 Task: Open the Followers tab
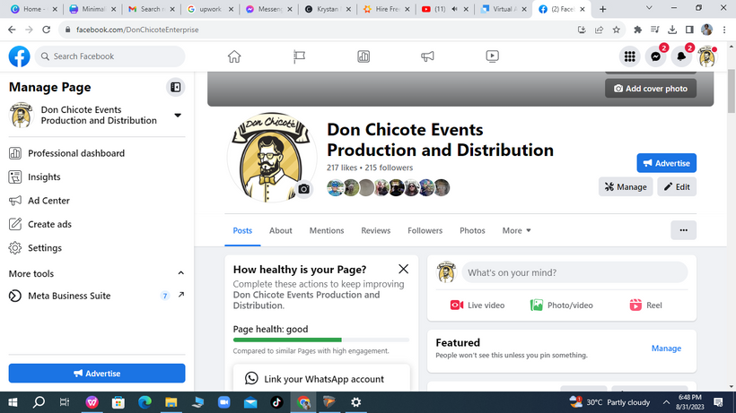click(425, 230)
